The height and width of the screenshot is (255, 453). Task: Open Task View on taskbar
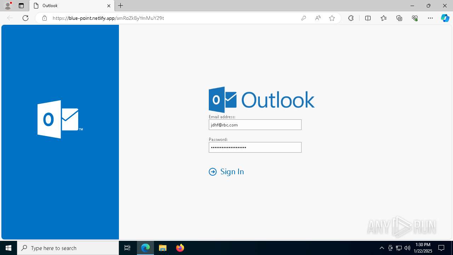pos(127,248)
